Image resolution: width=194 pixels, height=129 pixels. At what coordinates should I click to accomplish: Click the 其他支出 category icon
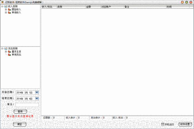pos(9,55)
